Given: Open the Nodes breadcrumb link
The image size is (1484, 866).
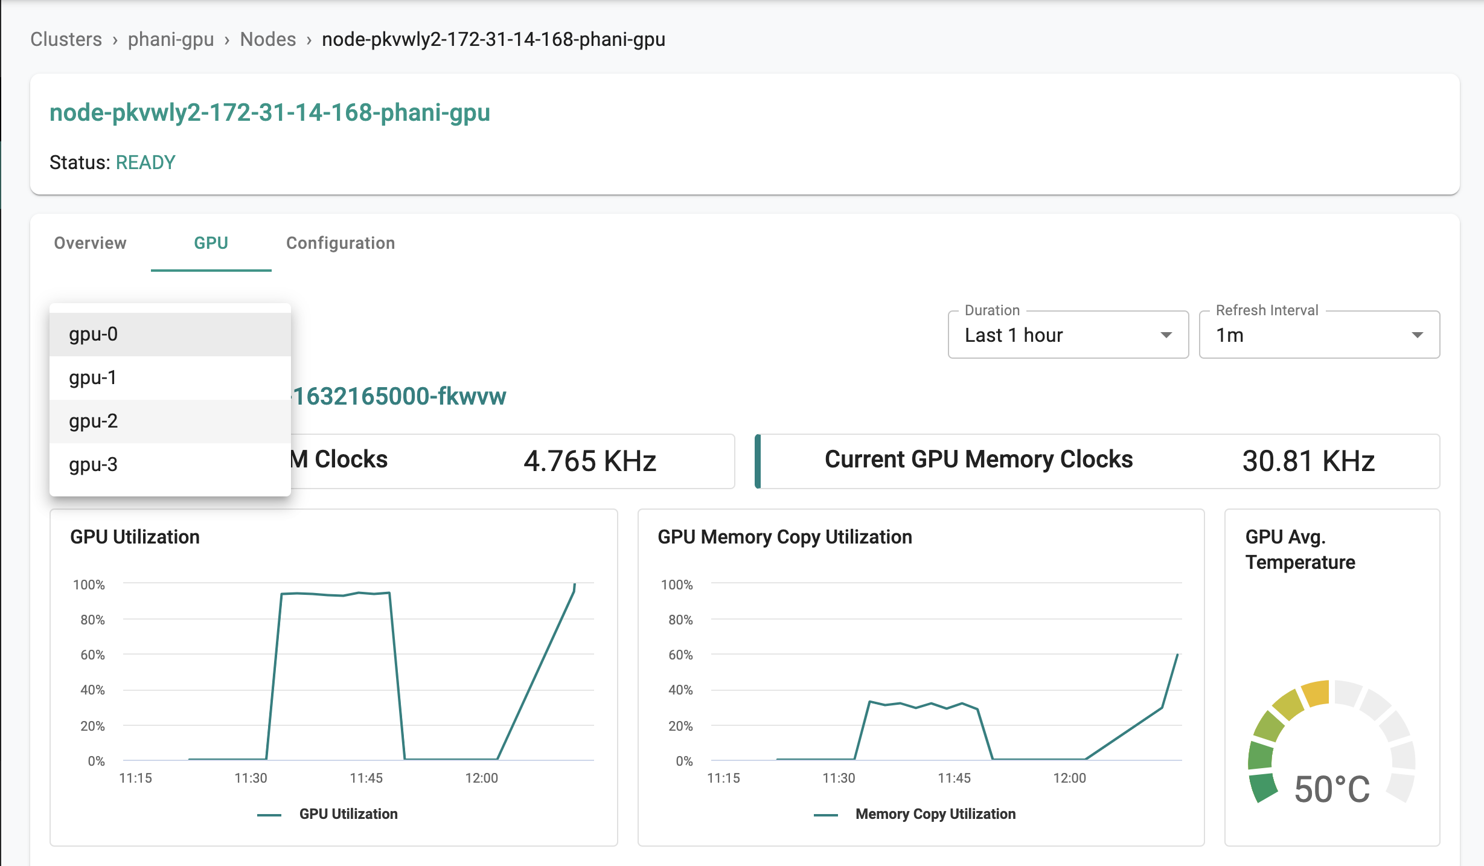Looking at the screenshot, I should click(268, 39).
